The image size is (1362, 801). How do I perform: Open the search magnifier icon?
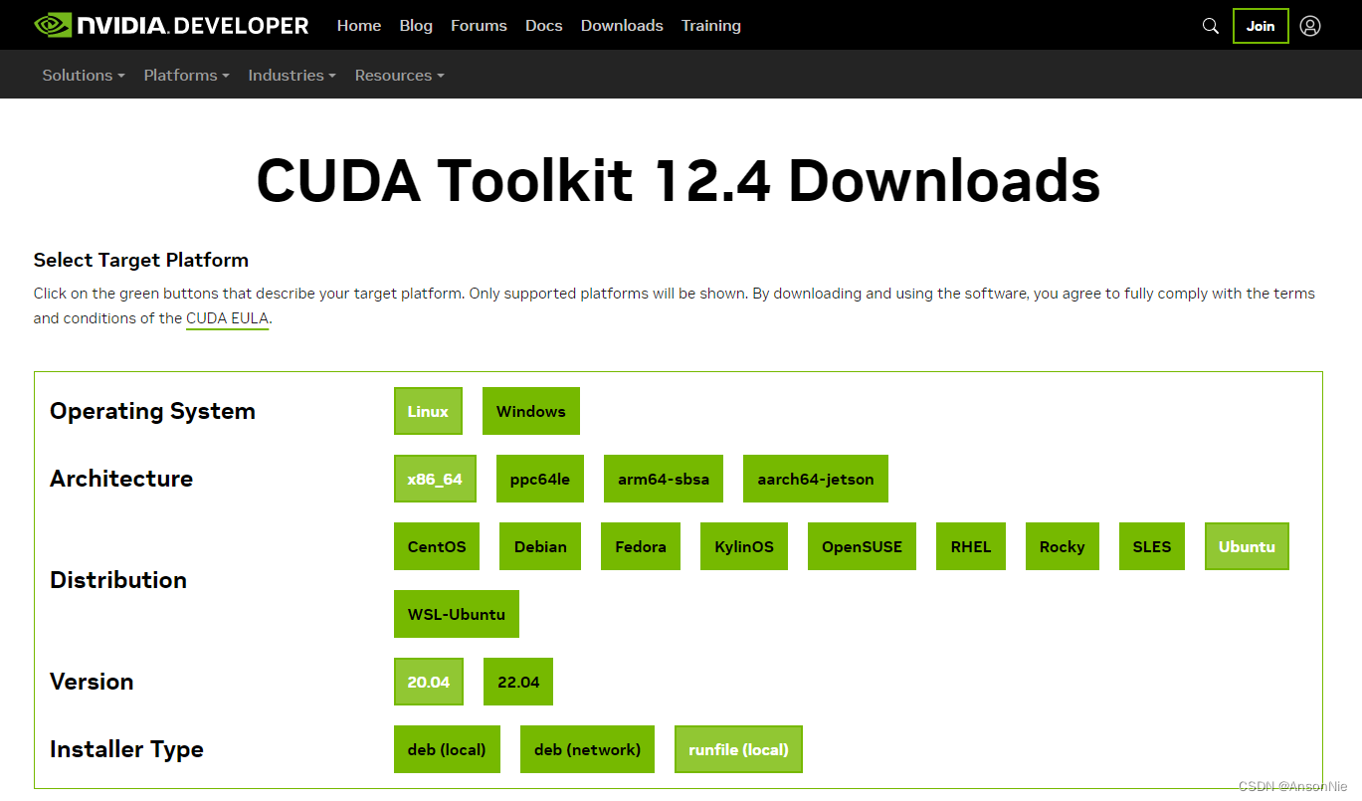(x=1210, y=26)
